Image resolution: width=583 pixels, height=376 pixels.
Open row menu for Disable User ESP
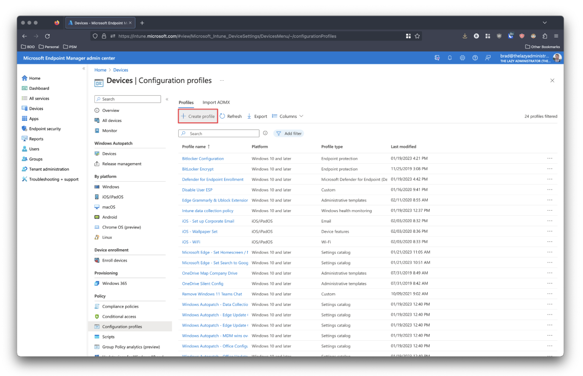pyautogui.click(x=550, y=190)
